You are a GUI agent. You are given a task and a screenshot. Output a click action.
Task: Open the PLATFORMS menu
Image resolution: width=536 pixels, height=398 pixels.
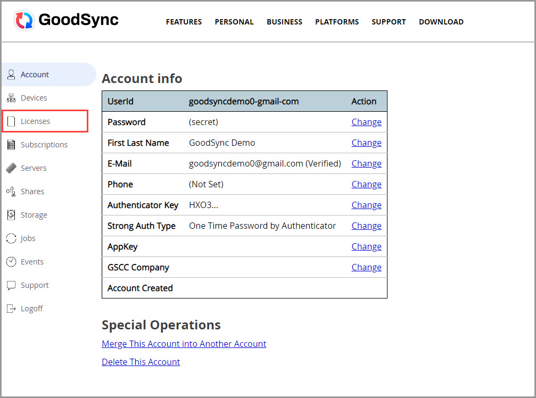pyautogui.click(x=337, y=22)
